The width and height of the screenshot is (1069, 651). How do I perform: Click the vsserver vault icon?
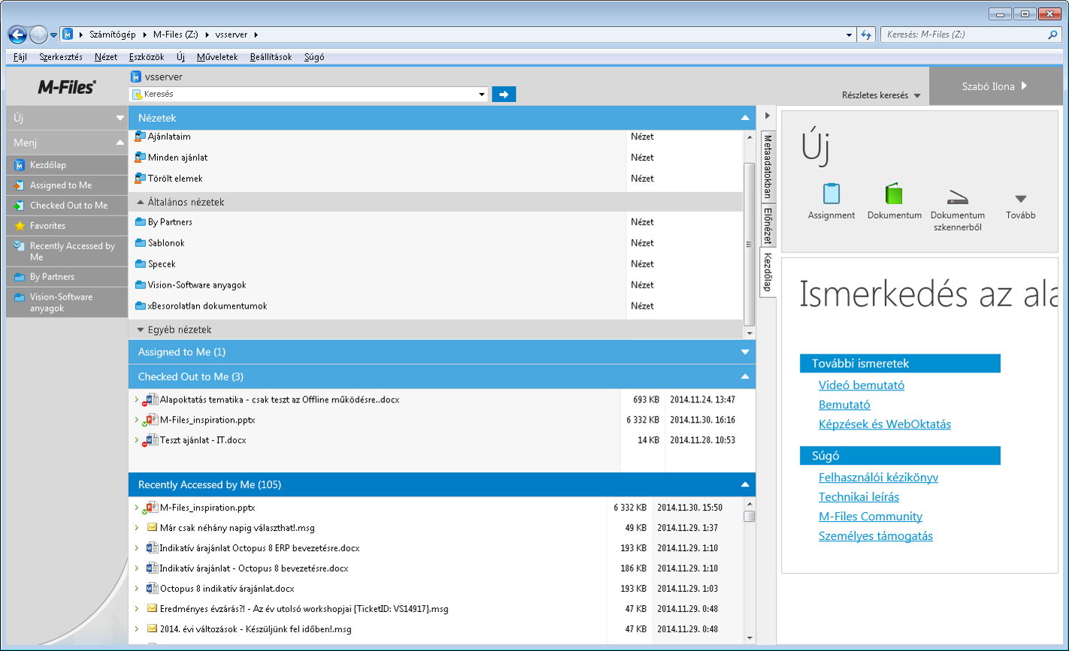pyautogui.click(x=136, y=77)
